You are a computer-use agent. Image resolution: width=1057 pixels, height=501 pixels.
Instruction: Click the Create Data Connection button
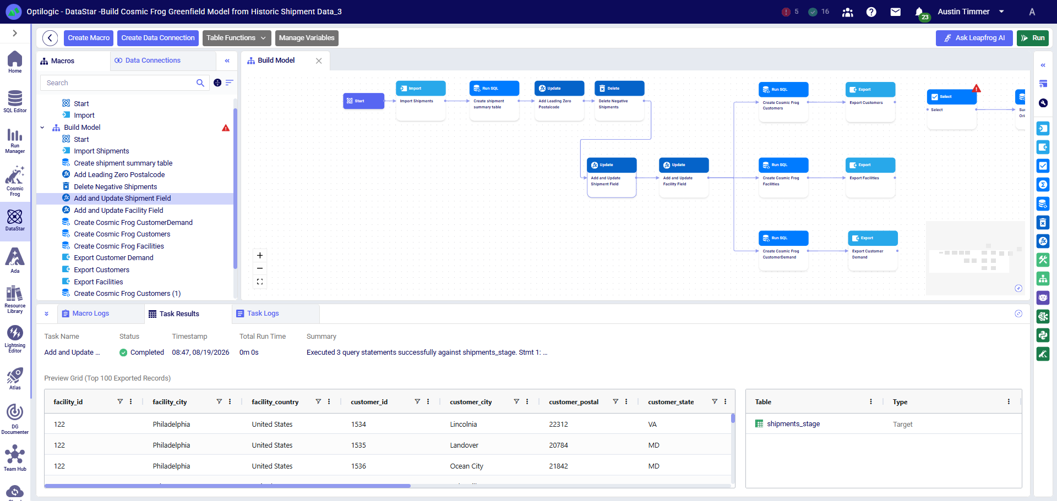[158, 38]
